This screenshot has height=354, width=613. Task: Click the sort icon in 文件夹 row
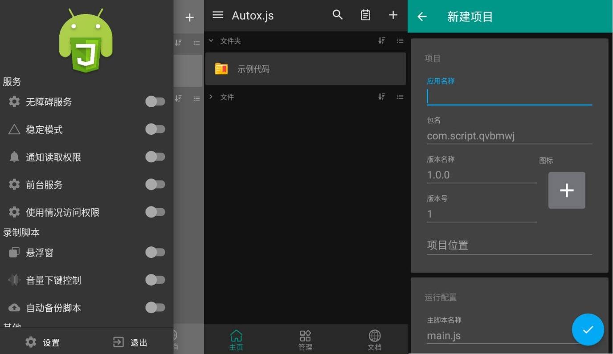(381, 41)
